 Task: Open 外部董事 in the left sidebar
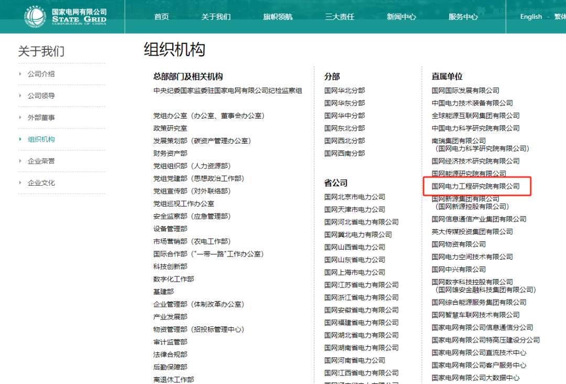coord(41,118)
